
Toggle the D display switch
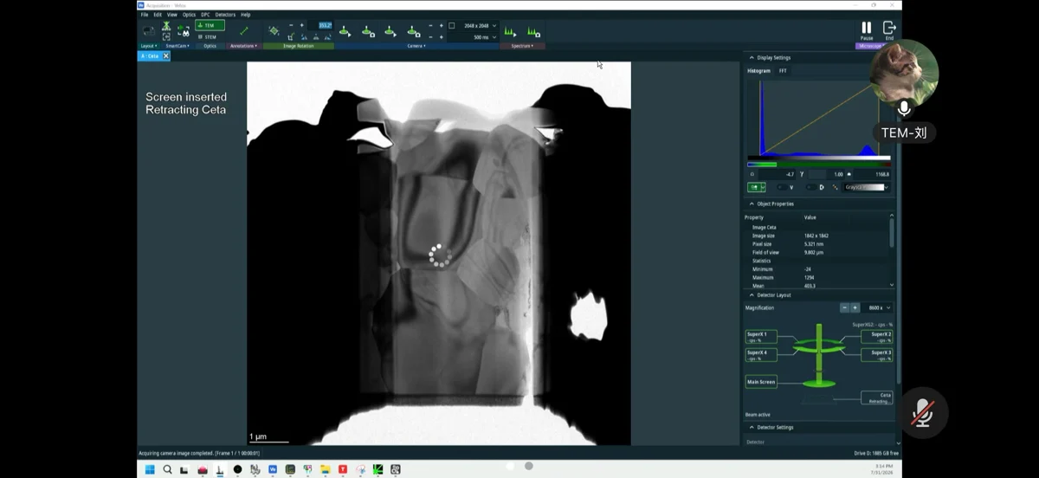tap(813, 187)
